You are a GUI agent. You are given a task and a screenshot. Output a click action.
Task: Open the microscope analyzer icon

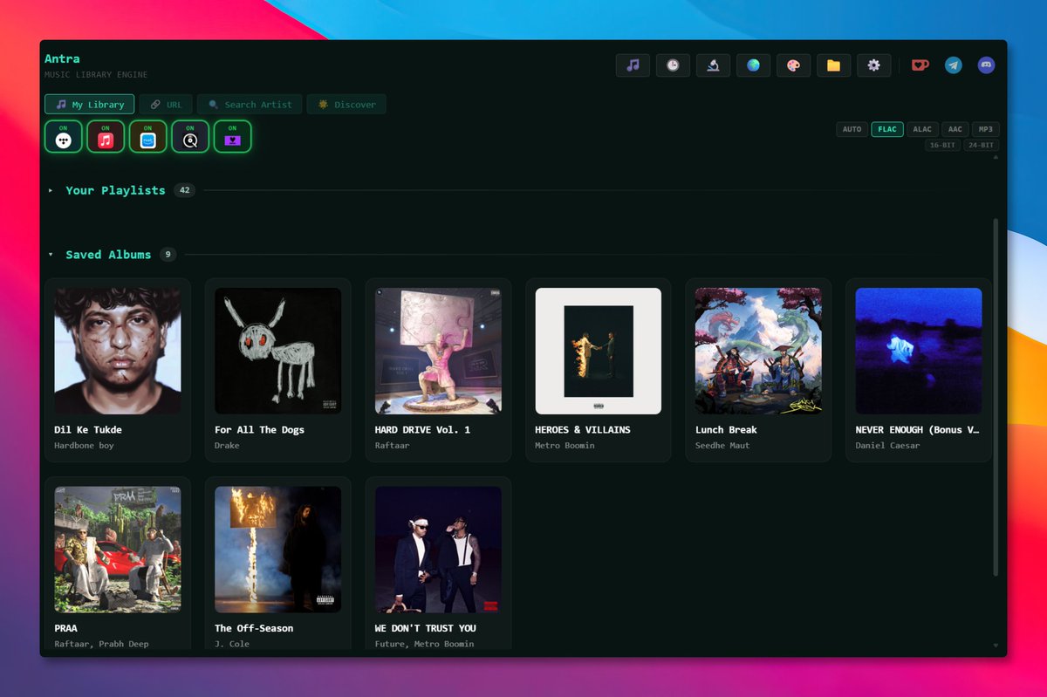tap(713, 65)
